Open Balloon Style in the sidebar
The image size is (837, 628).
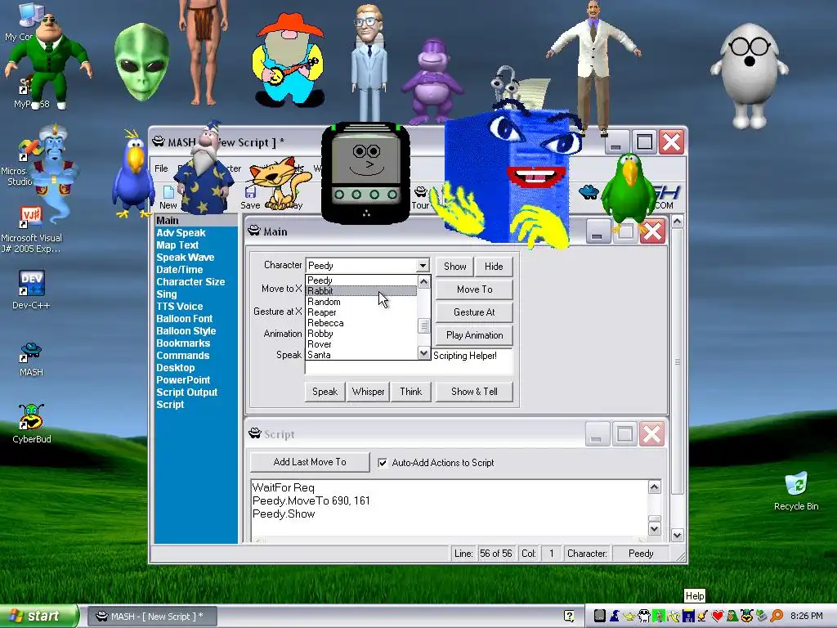(186, 331)
